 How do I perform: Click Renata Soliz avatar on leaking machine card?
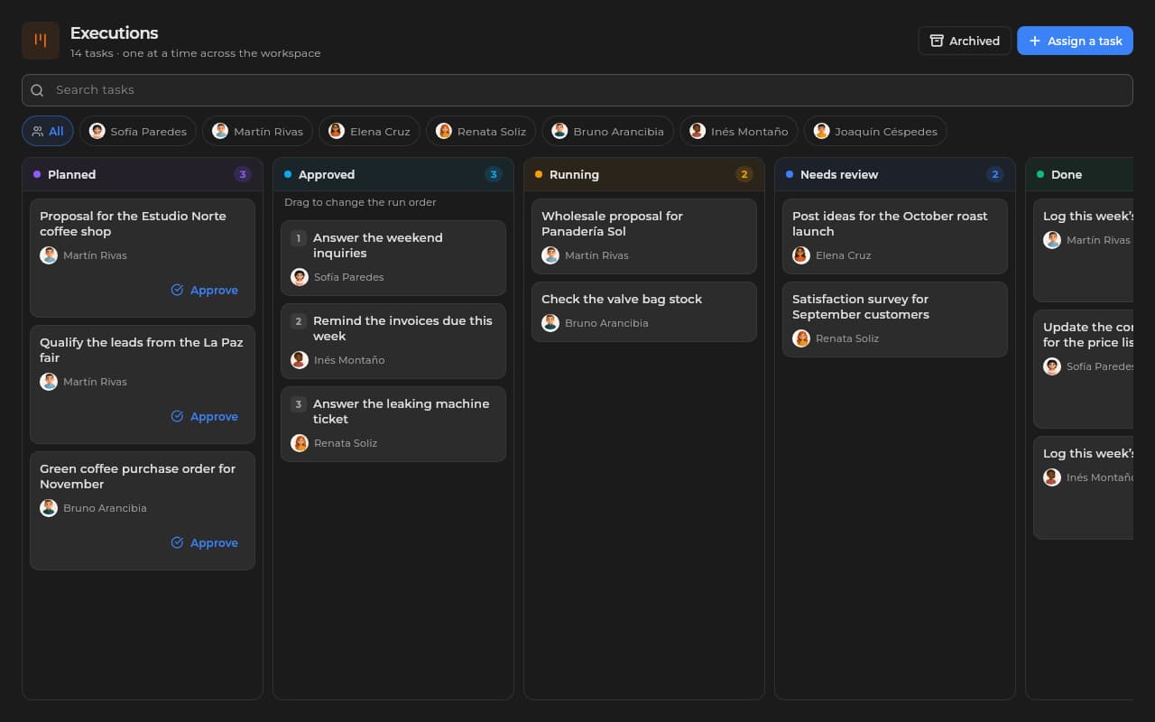(x=300, y=443)
